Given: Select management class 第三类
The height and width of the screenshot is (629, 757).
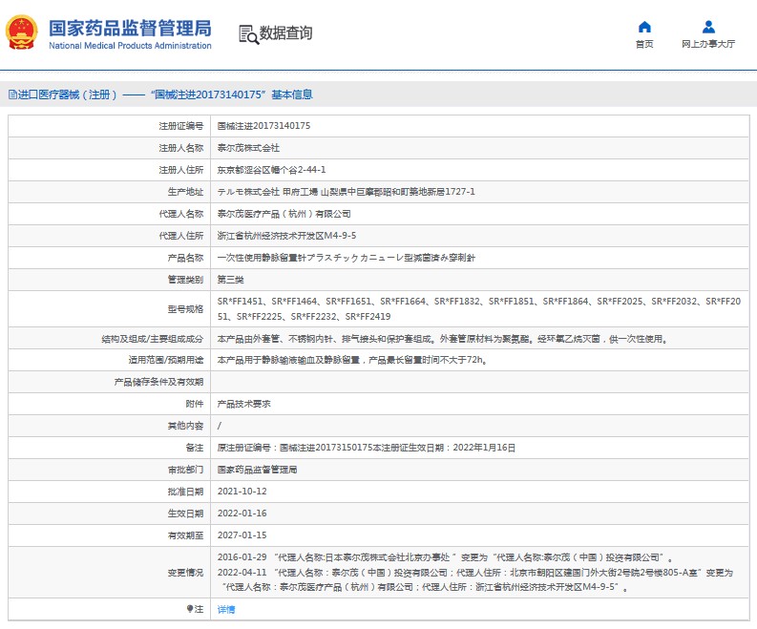Looking at the screenshot, I should tap(230, 280).
